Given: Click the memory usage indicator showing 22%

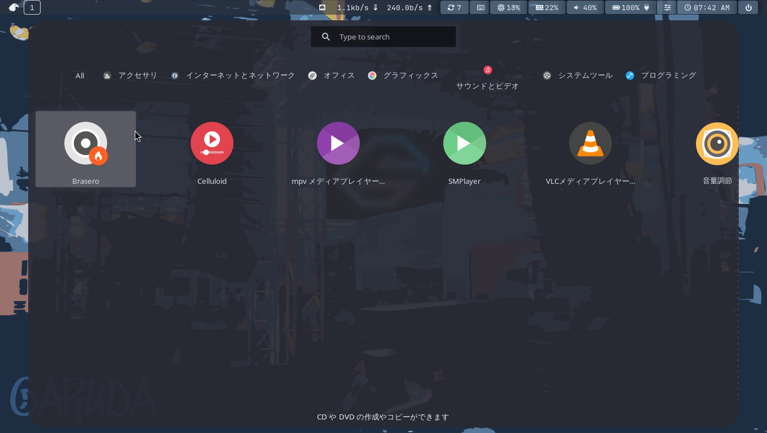Looking at the screenshot, I should 547,7.
